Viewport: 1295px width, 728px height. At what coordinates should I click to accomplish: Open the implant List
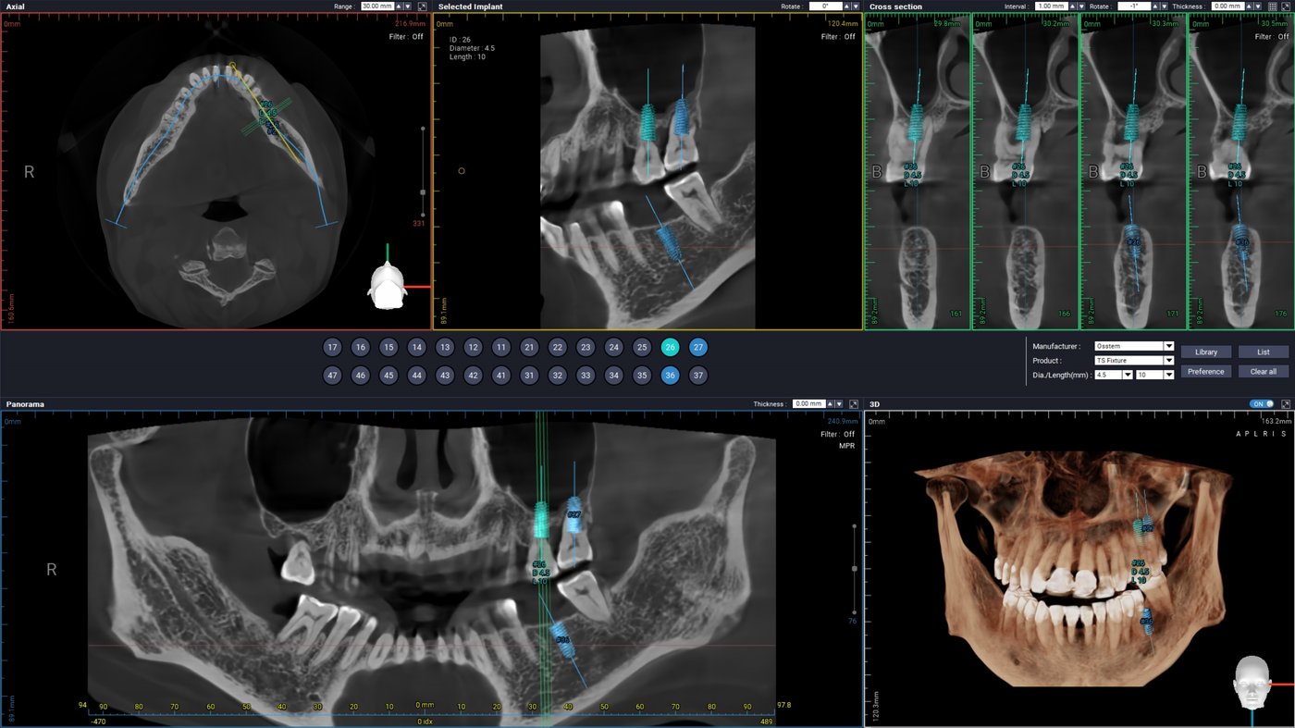[1264, 352]
